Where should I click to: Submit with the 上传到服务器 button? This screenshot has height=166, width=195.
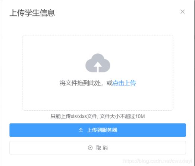point(98,130)
